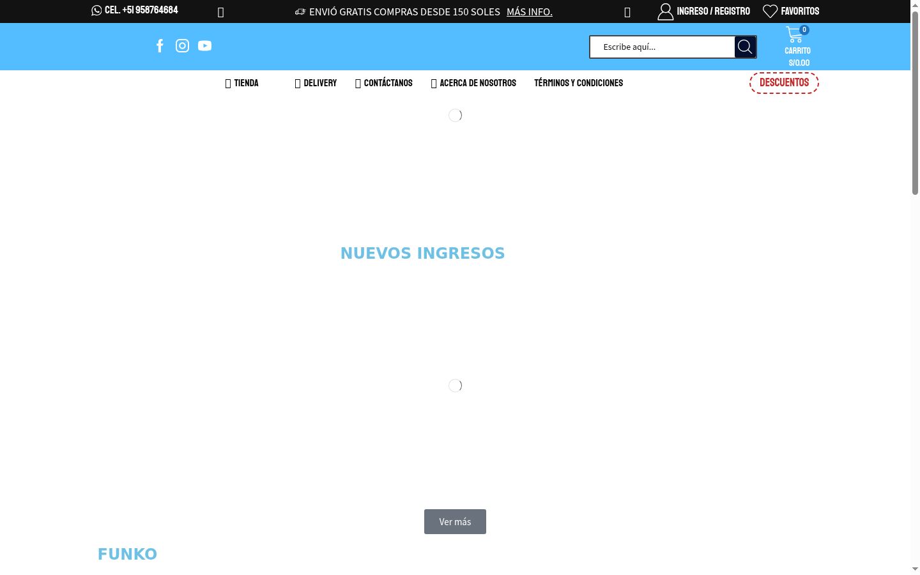This screenshot has width=920, height=575.
Task: Click the WhatsApp phone icon
Action: pos(96,10)
